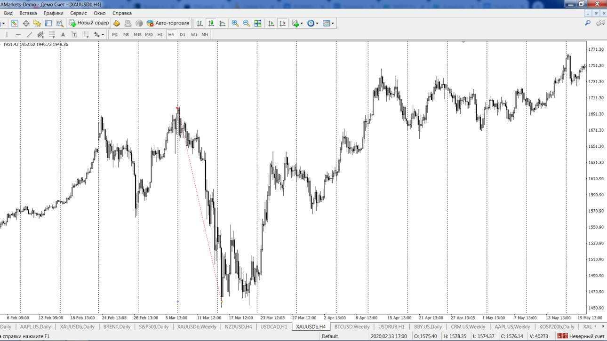Set timeframe to W1
This screenshot has width=607, height=341.
coord(194,34)
